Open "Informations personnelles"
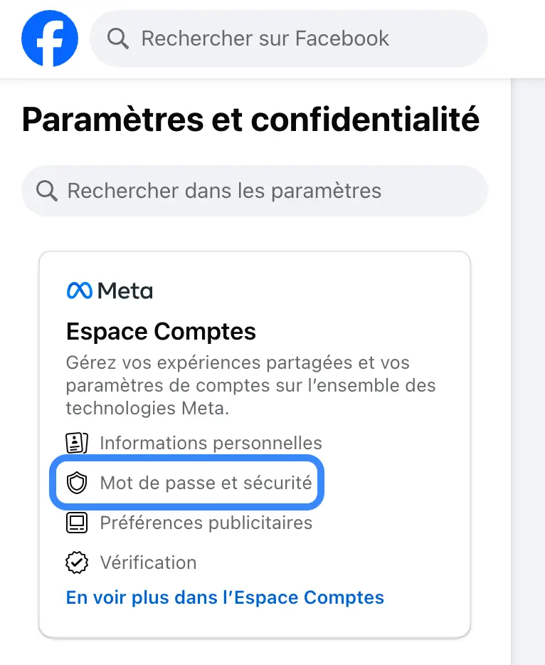Viewport: 545px width, 665px height. pos(211,443)
